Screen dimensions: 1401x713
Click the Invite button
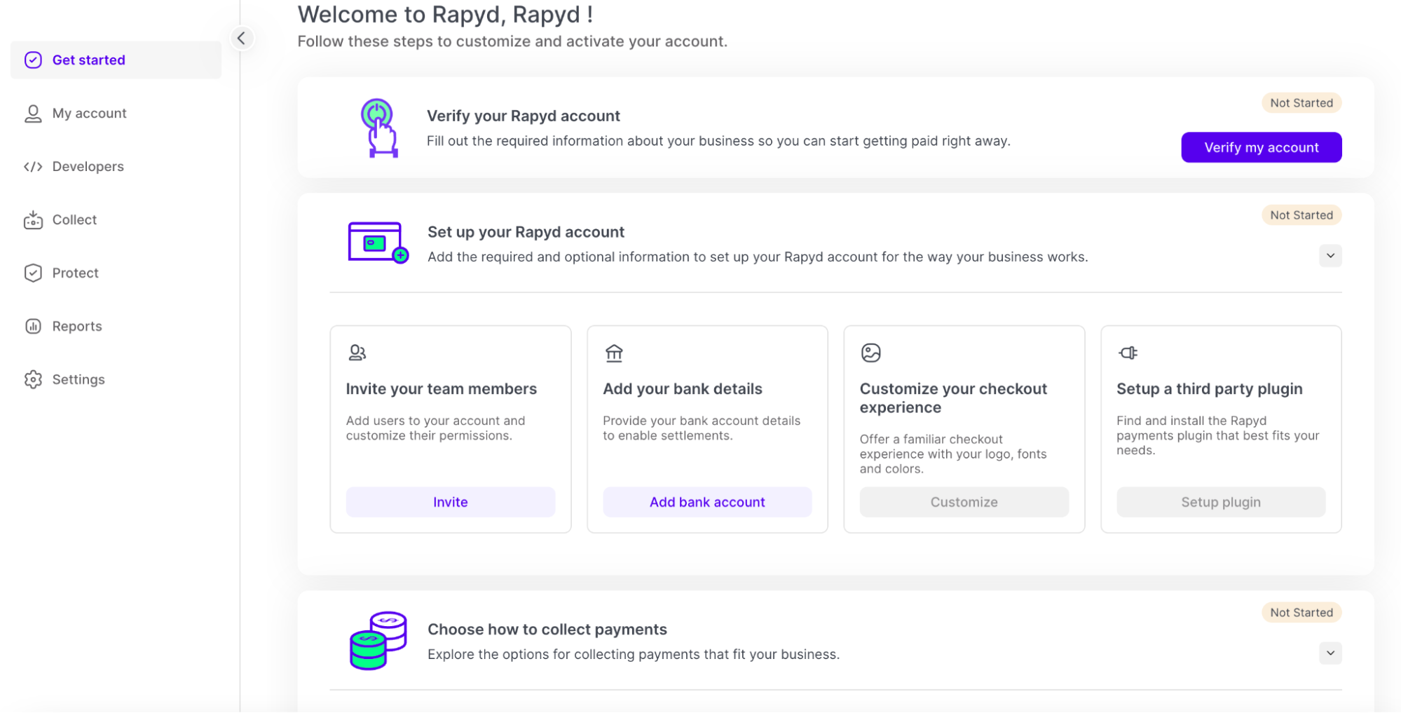(450, 502)
